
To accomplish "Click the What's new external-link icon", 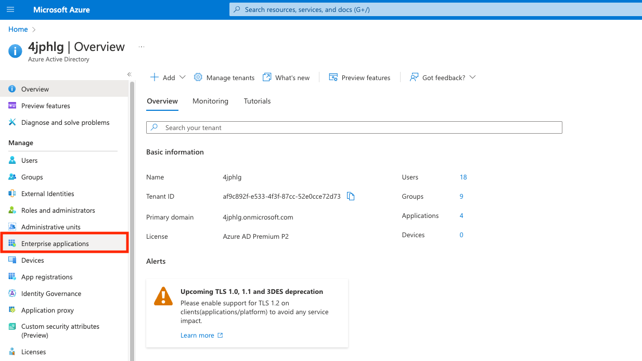I will (267, 77).
